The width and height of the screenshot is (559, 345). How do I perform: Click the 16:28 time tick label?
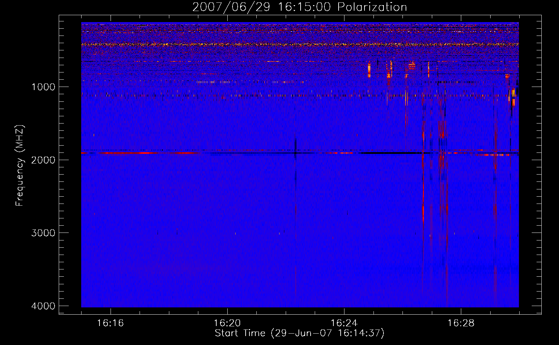point(461,323)
